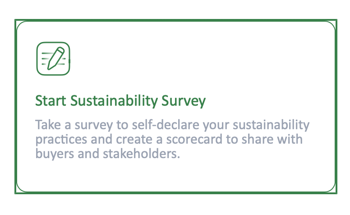Image resolution: width=350 pixels, height=215 pixels.
Task: Open the Start Sustainability Survey link
Action: click(x=120, y=101)
